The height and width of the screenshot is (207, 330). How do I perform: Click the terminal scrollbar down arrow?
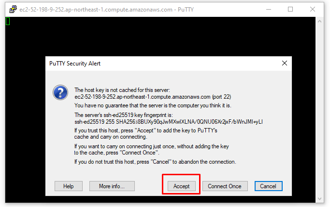[319, 199]
